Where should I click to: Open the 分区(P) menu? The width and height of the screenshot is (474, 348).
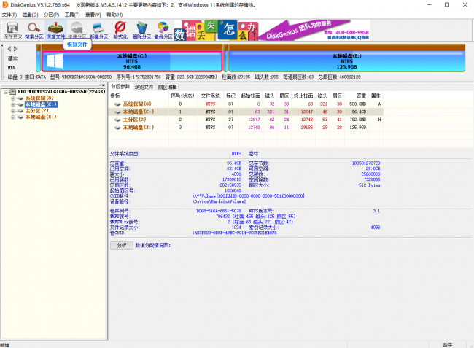(x=51, y=15)
